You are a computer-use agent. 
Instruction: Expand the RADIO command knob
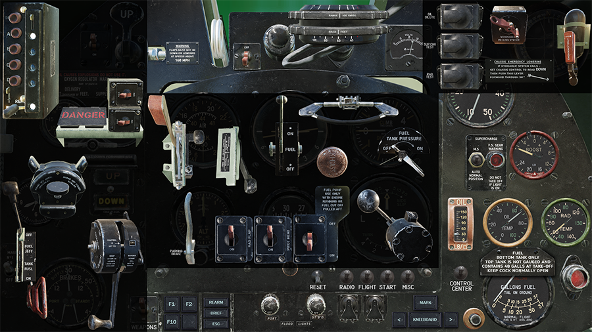[x=346, y=276]
